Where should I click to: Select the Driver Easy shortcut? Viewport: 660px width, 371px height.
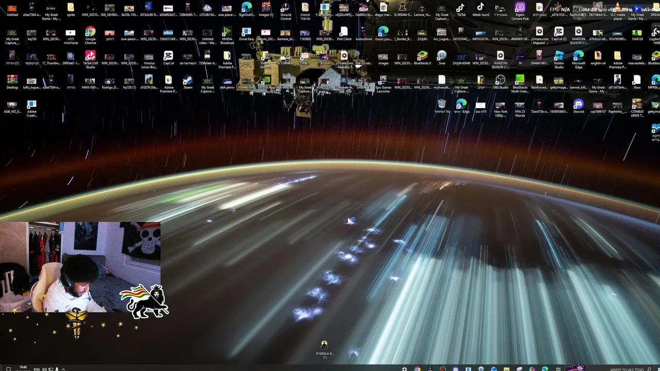click(246, 34)
